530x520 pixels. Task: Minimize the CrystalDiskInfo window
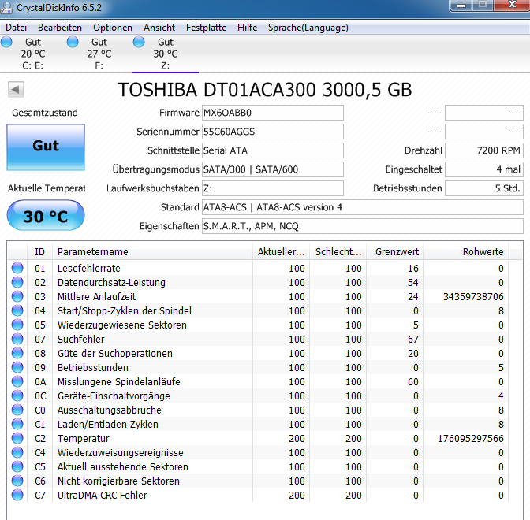tap(461, 6)
